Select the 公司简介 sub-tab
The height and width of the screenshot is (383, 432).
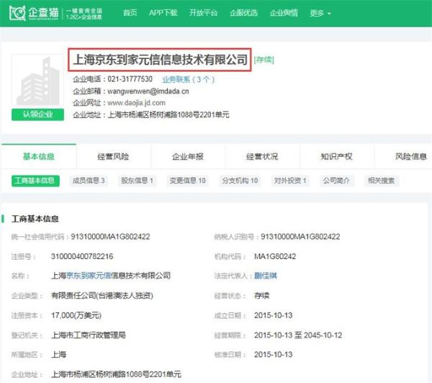click(x=337, y=181)
